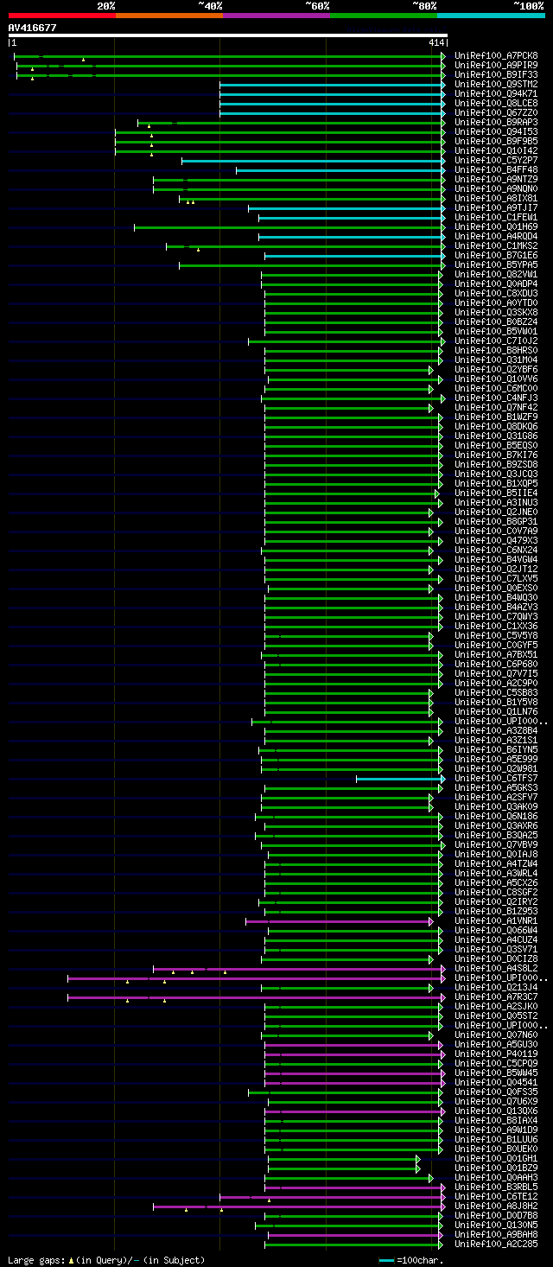Click label UniRef100_A9NTZ9
The image size is (553, 1267).
click(x=496, y=179)
